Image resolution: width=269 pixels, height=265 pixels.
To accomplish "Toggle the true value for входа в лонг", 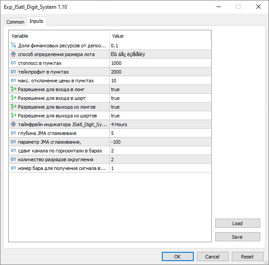I will pyautogui.click(x=160, y=89).
